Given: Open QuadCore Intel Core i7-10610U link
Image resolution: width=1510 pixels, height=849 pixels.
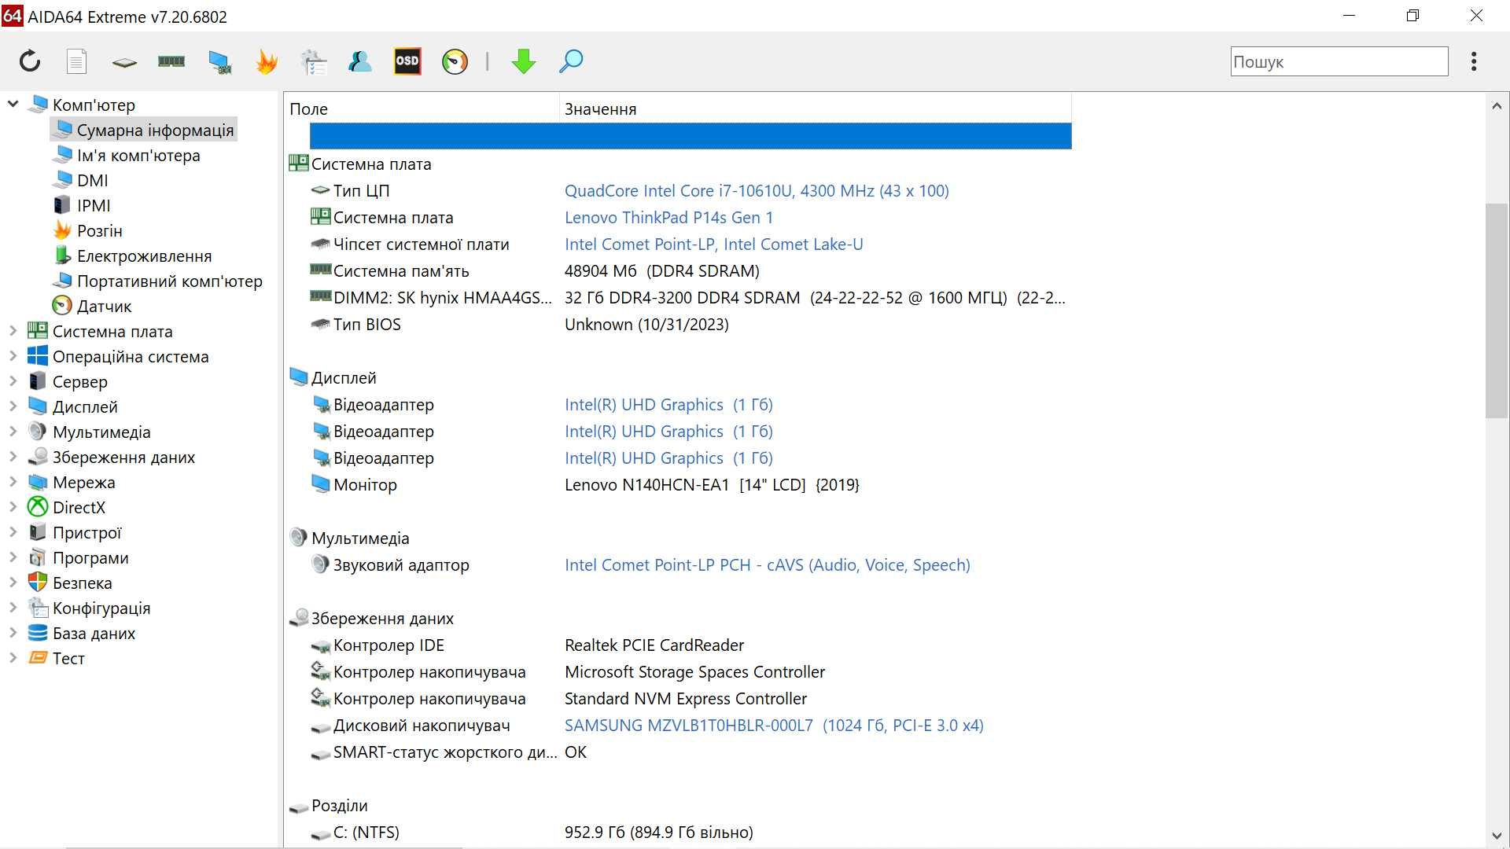Looking at the screenshot, I should 757,191.
